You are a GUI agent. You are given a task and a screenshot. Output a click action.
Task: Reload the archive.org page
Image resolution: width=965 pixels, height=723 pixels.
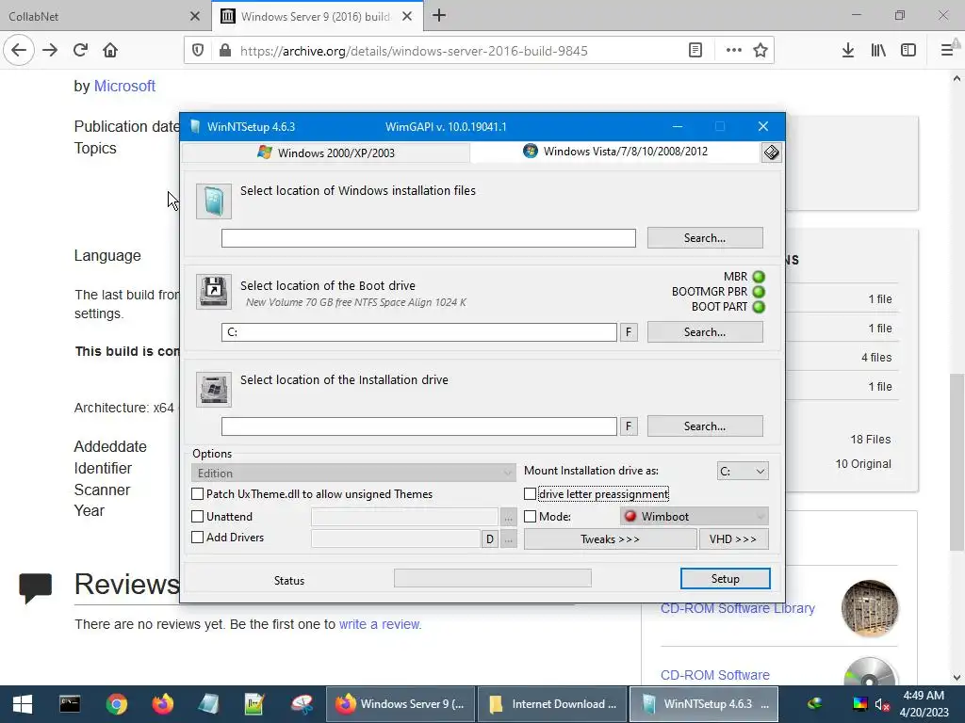coord(81,51)
